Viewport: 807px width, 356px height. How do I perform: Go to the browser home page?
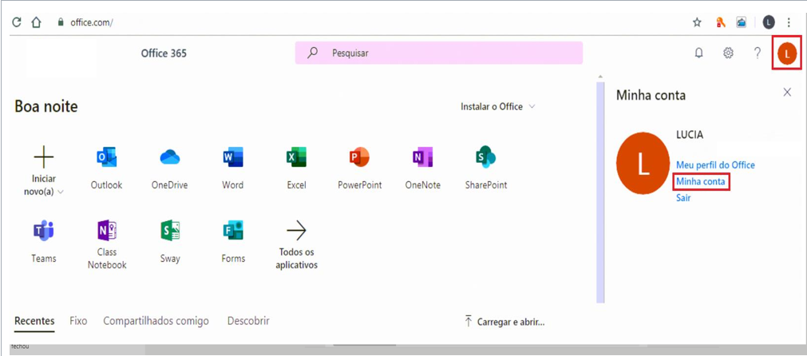pyautogui.click(x=36, y=22)
